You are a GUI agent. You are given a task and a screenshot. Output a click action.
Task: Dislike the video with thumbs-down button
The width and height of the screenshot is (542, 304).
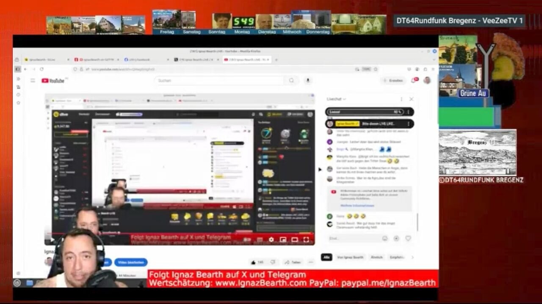(273, 262)
